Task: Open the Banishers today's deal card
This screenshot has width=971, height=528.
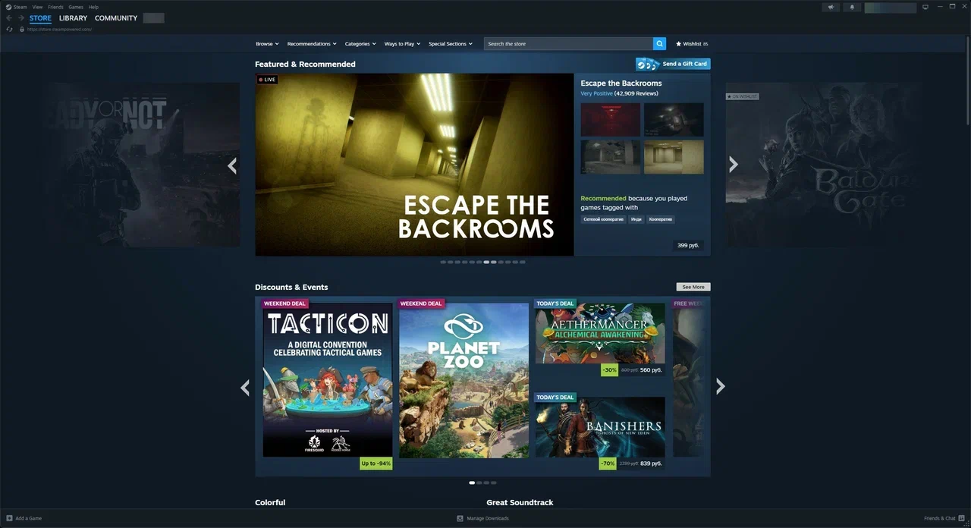Action: [x=600, y=427]
